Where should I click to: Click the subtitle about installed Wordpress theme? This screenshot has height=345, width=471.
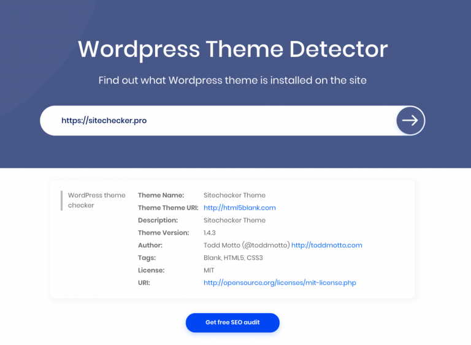tap(232, 80)
